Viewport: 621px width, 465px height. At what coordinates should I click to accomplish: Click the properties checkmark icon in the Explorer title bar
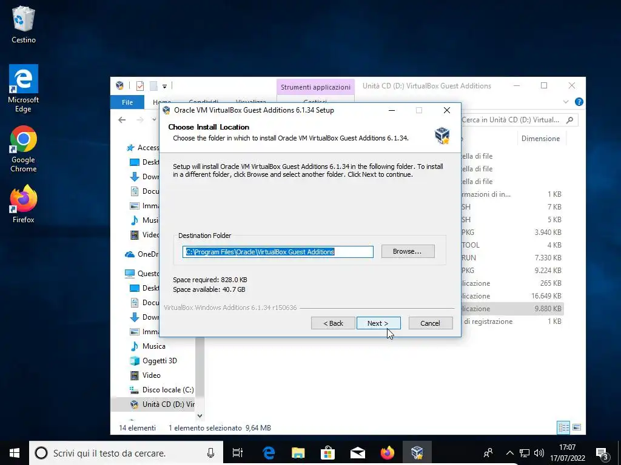pos(140,86)
